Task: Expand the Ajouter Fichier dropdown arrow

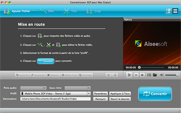Action: (x=33, y=11)
